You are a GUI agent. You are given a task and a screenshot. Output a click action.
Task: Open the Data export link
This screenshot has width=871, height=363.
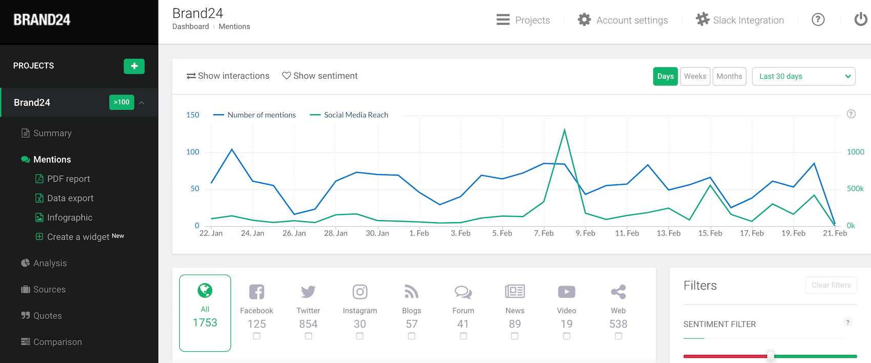(x=70, y=198)
